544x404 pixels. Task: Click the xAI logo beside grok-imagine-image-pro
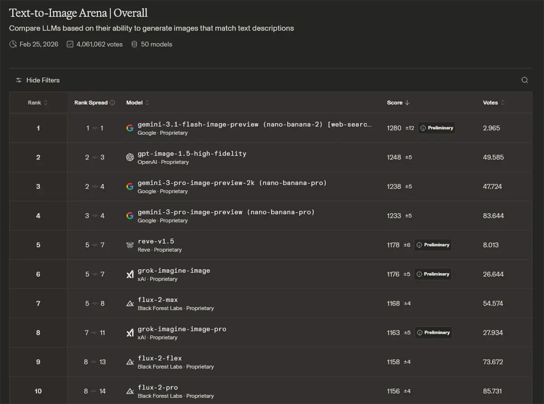[130, 333]
